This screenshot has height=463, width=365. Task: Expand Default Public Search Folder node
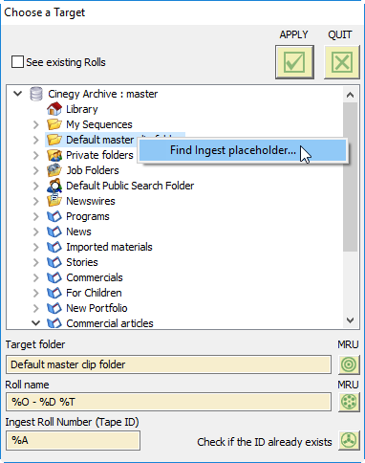[x=36, y=186]
